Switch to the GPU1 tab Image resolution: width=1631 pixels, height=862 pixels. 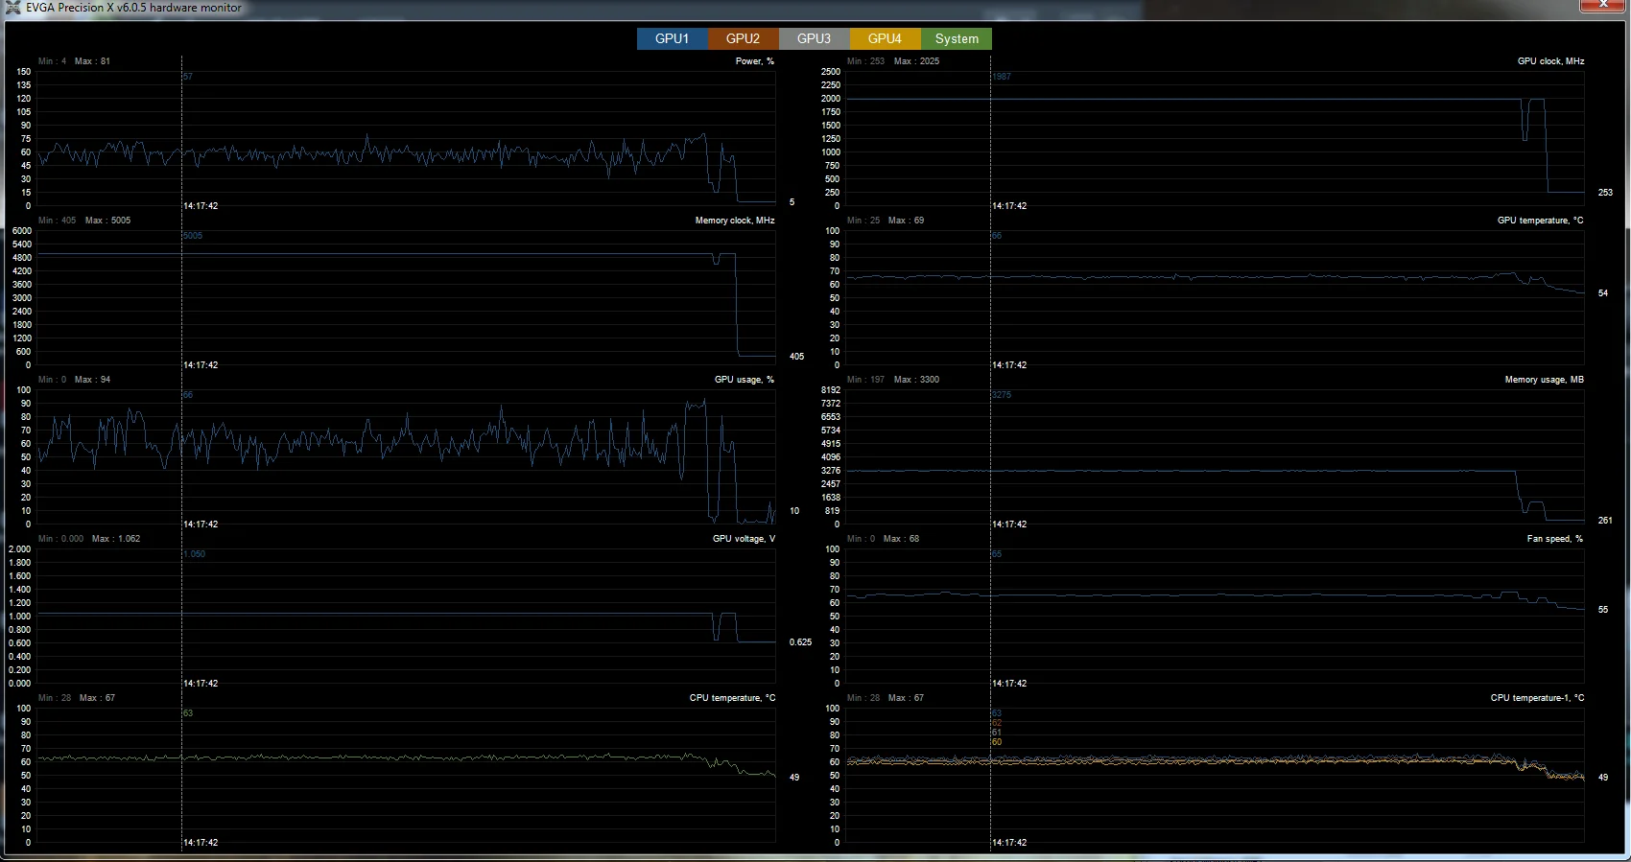pyautogui.click(x=673, y=38)
